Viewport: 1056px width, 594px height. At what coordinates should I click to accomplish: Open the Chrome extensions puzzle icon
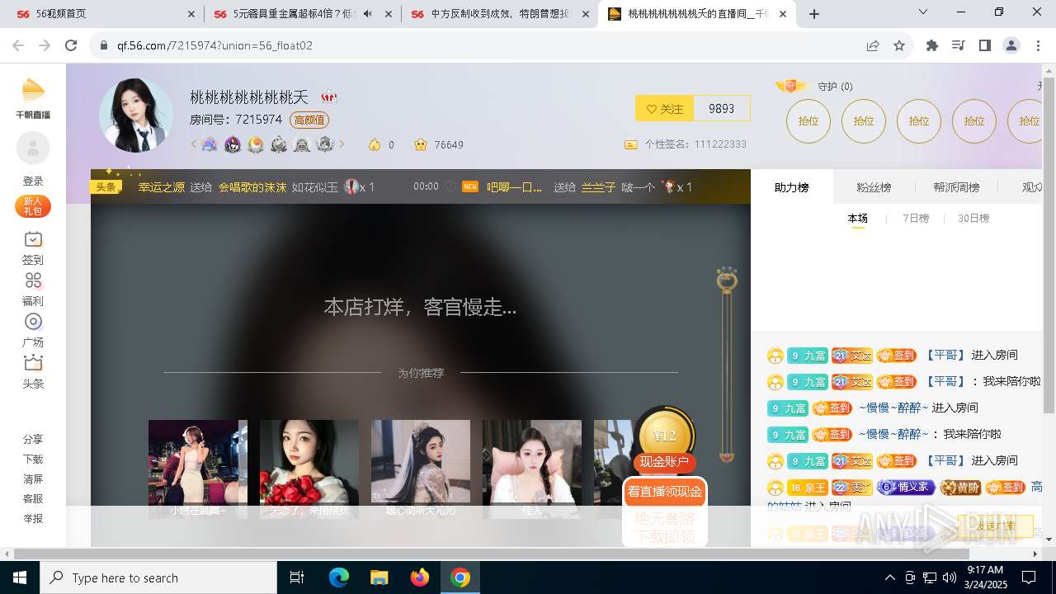click(932, 46)
